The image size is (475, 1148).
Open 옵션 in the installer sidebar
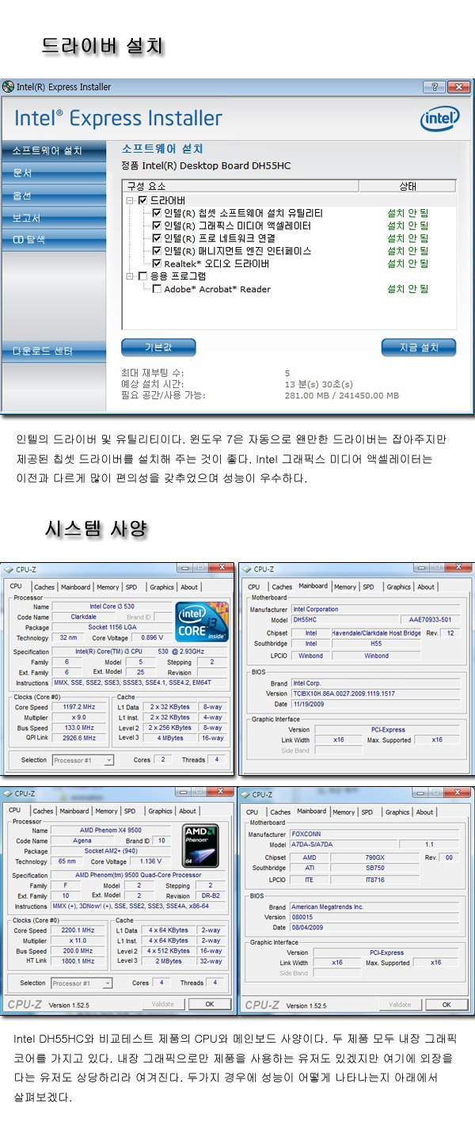pyautogui.click(x=53, y=195)
